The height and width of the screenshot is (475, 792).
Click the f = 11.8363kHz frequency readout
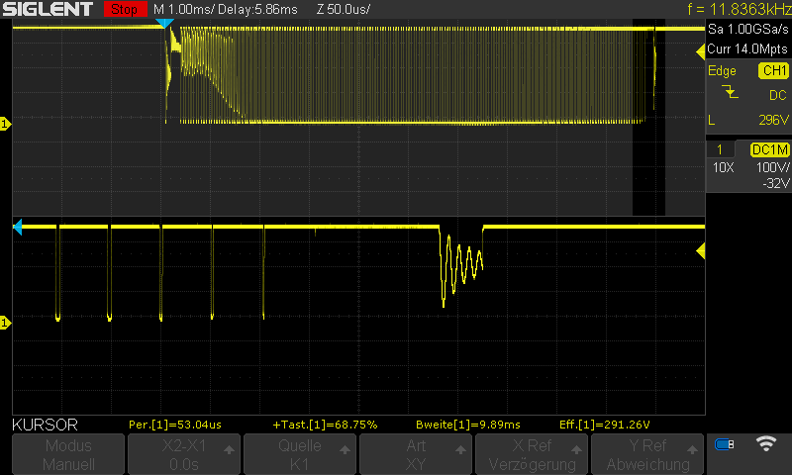739,9
